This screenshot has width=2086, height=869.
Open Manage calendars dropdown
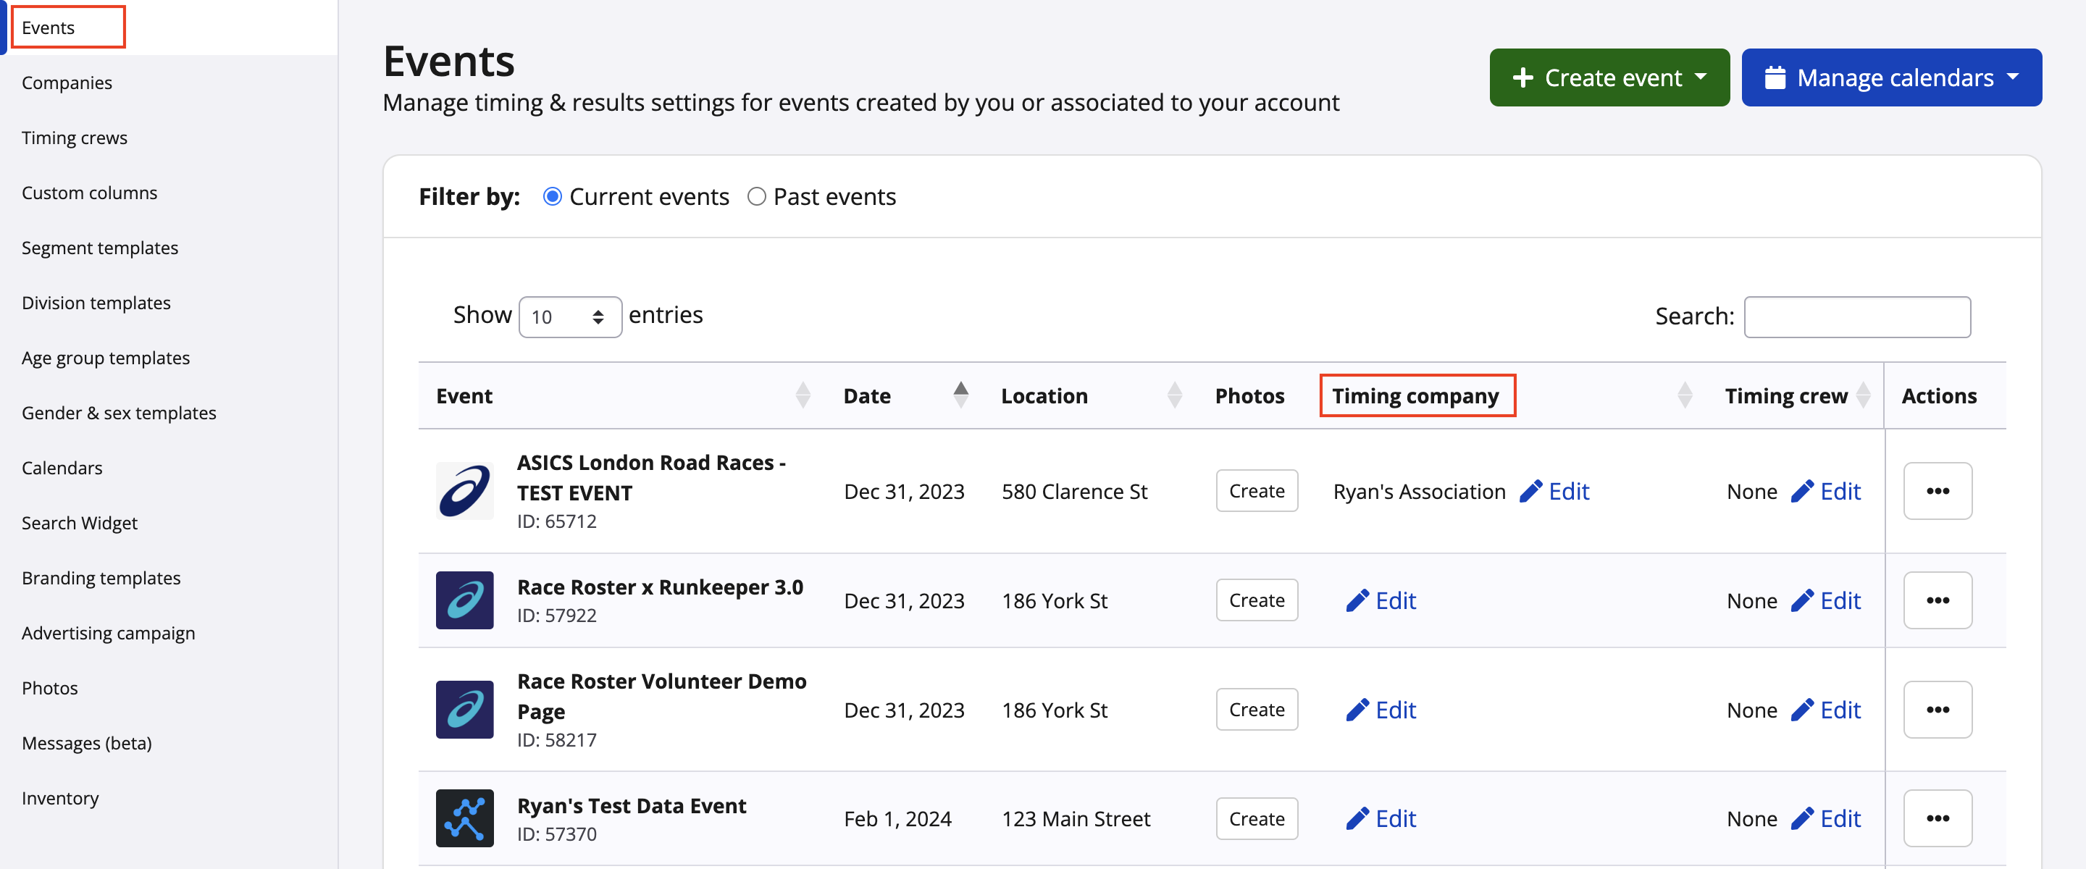pos(1891,77)
